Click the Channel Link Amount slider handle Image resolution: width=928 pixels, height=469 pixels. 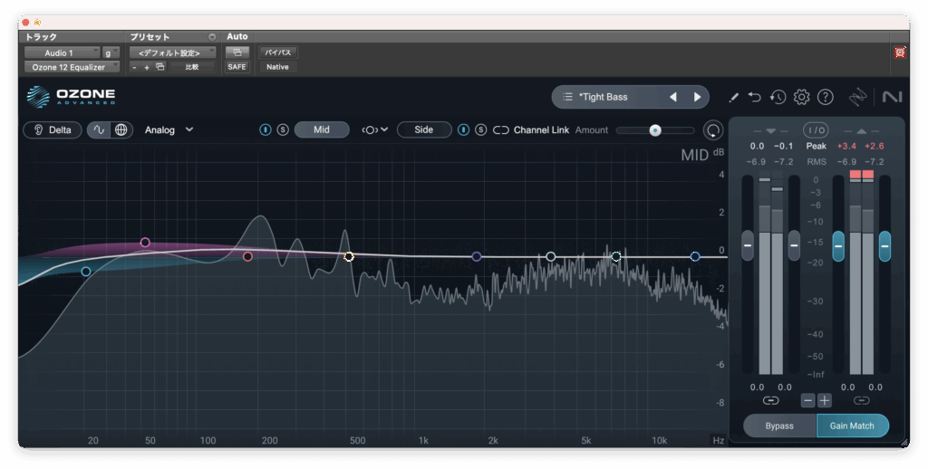coord(655,130)
